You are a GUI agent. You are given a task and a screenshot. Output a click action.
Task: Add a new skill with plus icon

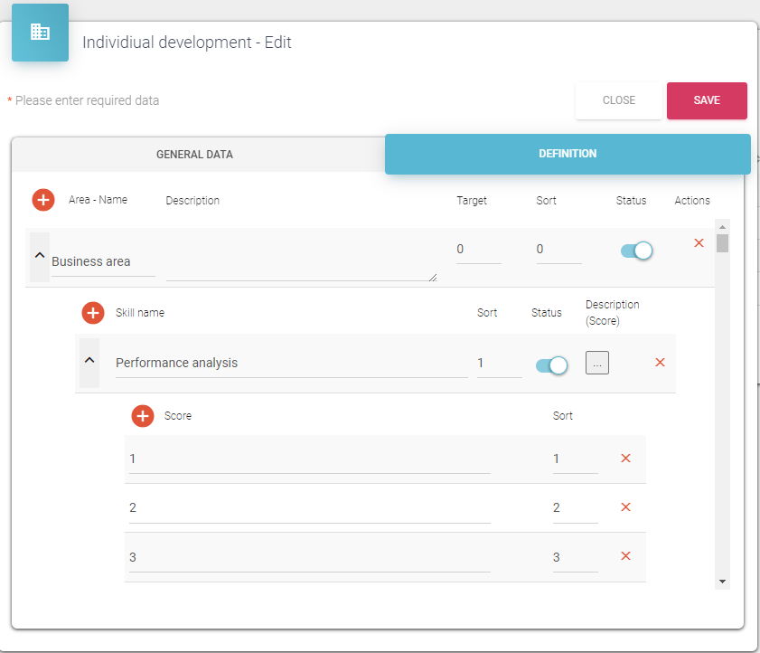(93, 313)
